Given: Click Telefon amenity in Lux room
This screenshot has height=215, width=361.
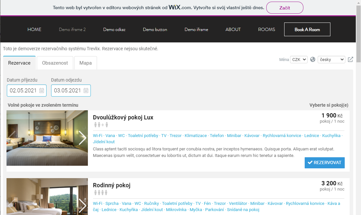Looking at the screenshot, I should [x=217, y=136].
